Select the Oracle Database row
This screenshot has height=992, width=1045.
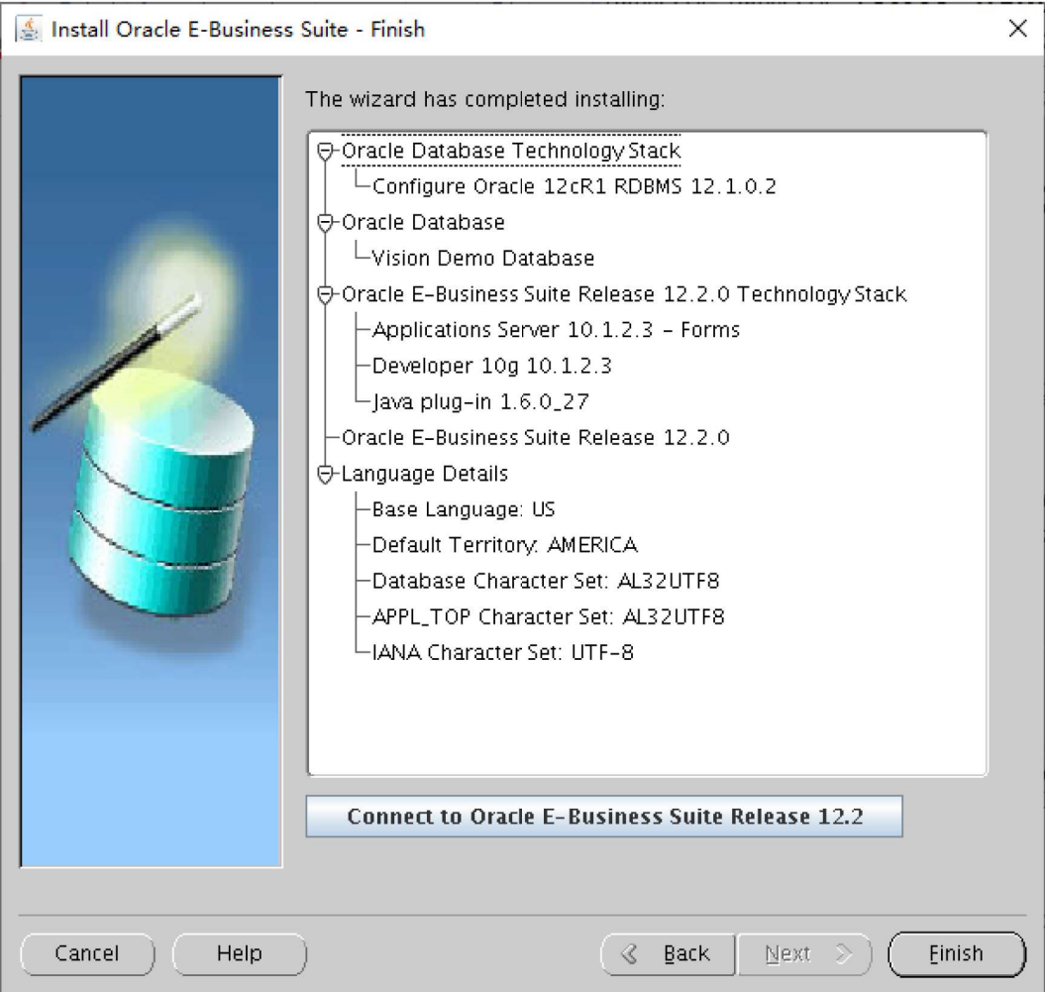pyautogui.click(x=423, y=223)
